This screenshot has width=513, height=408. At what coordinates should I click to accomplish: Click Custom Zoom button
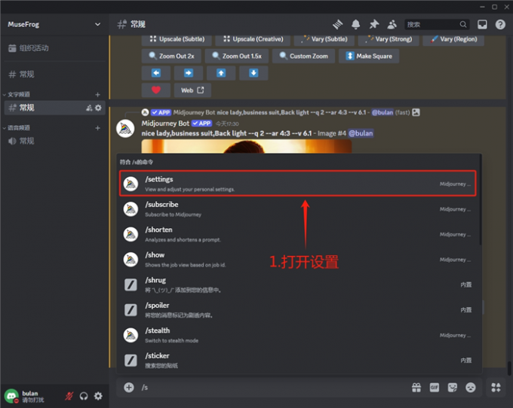click(303, 56)
